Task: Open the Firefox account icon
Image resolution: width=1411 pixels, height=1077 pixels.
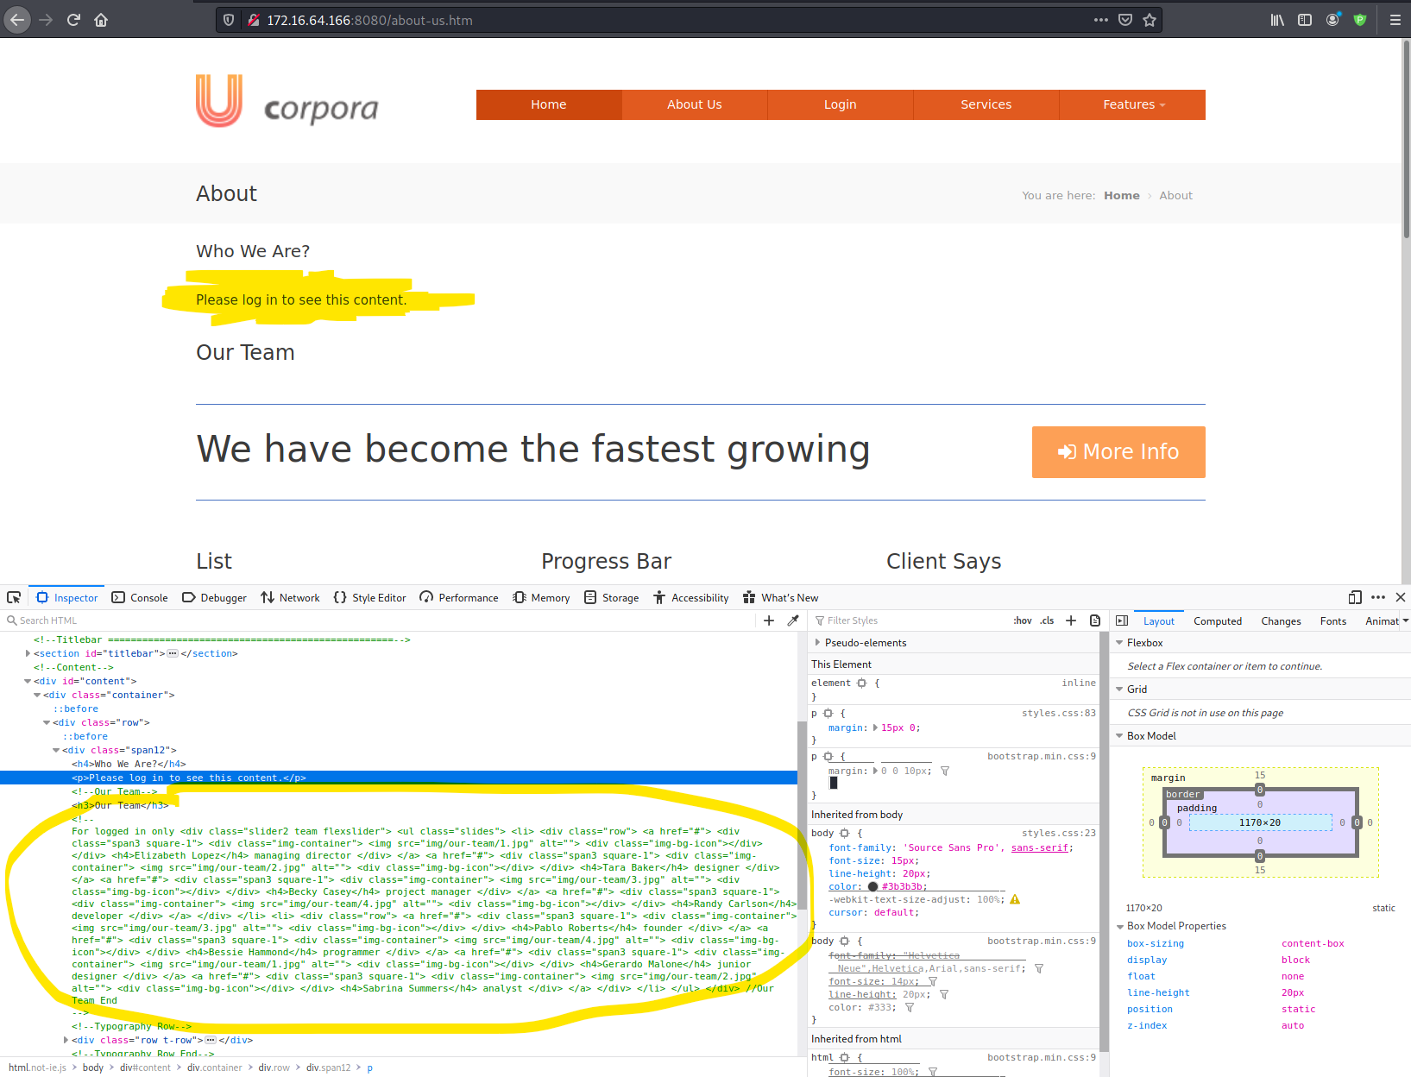Action: pos(1332,20)
